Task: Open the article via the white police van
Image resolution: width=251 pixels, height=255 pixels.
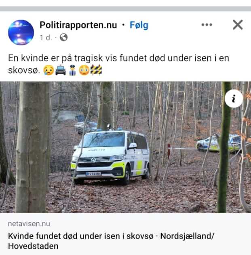Action: [110, 157]
